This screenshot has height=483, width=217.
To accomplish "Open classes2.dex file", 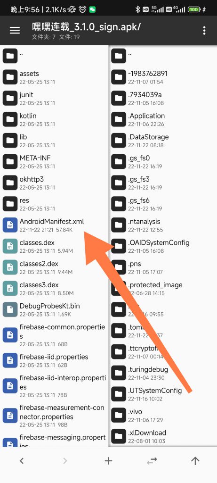I will point(54,267).
